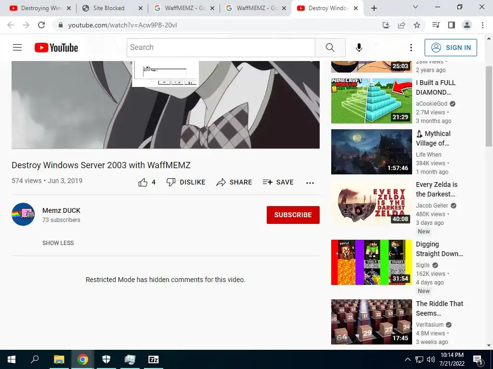The width and height of the screenshot is (493, 369).
Task: Go to YouTube home via logo
Action: pyautogui.click(x=56, y=48)
